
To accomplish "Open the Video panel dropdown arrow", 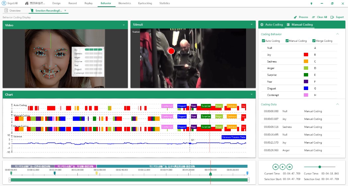I will click(x=124, y=25).
